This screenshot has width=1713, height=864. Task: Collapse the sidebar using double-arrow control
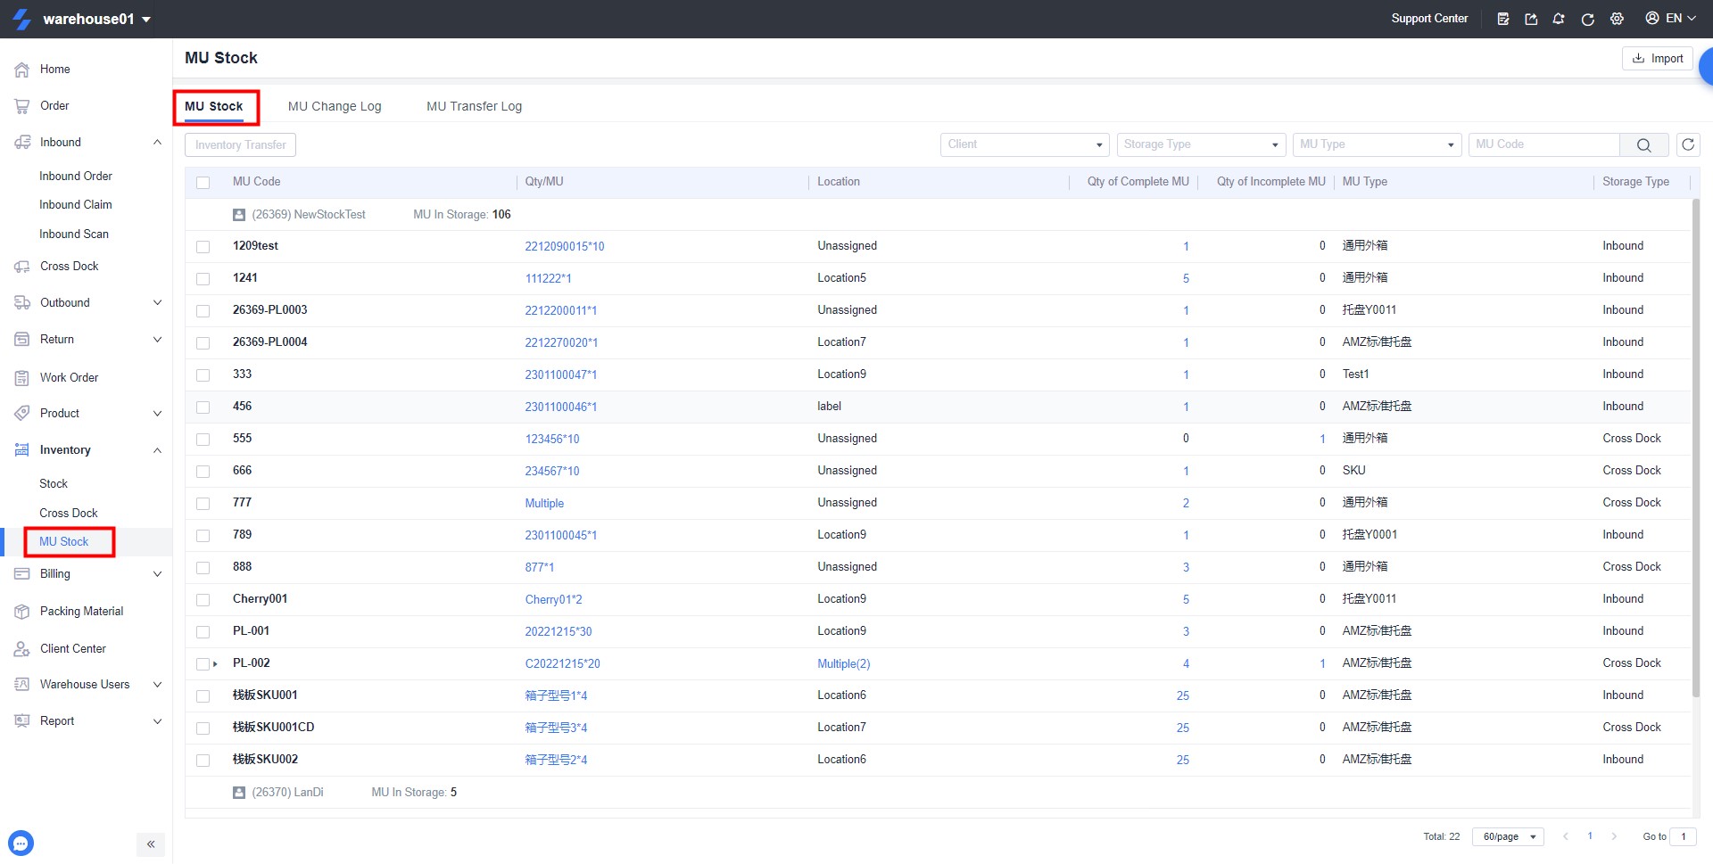[x=151, y=844]
